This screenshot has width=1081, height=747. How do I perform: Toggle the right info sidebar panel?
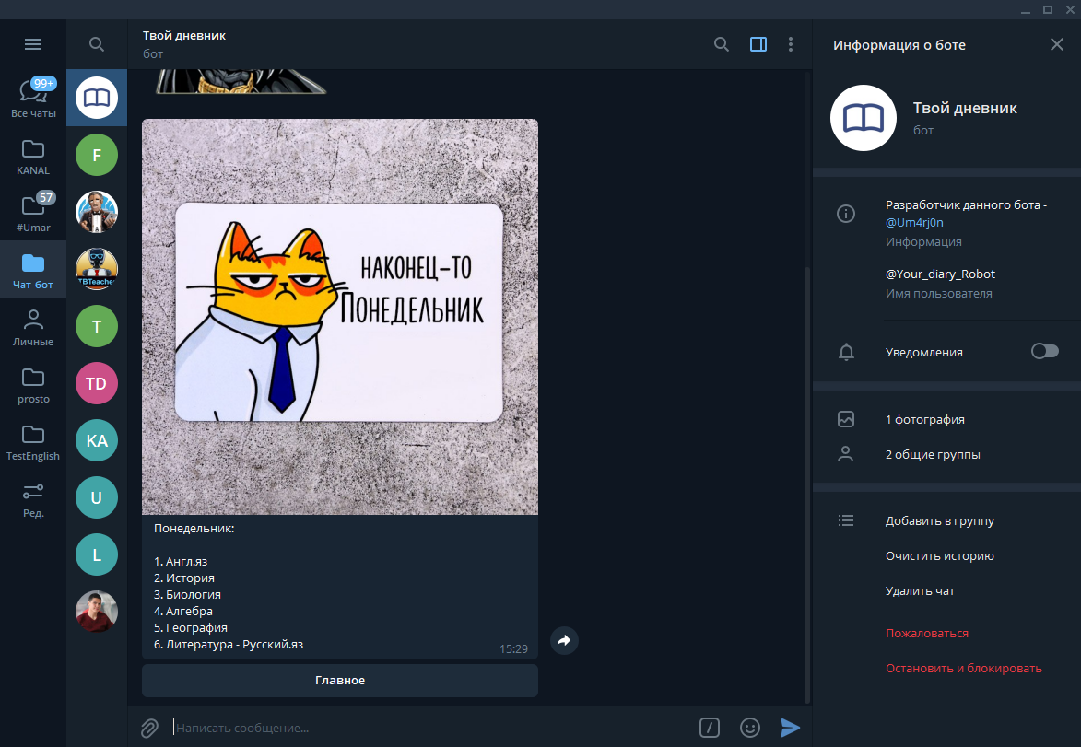[x=758, y=44]
